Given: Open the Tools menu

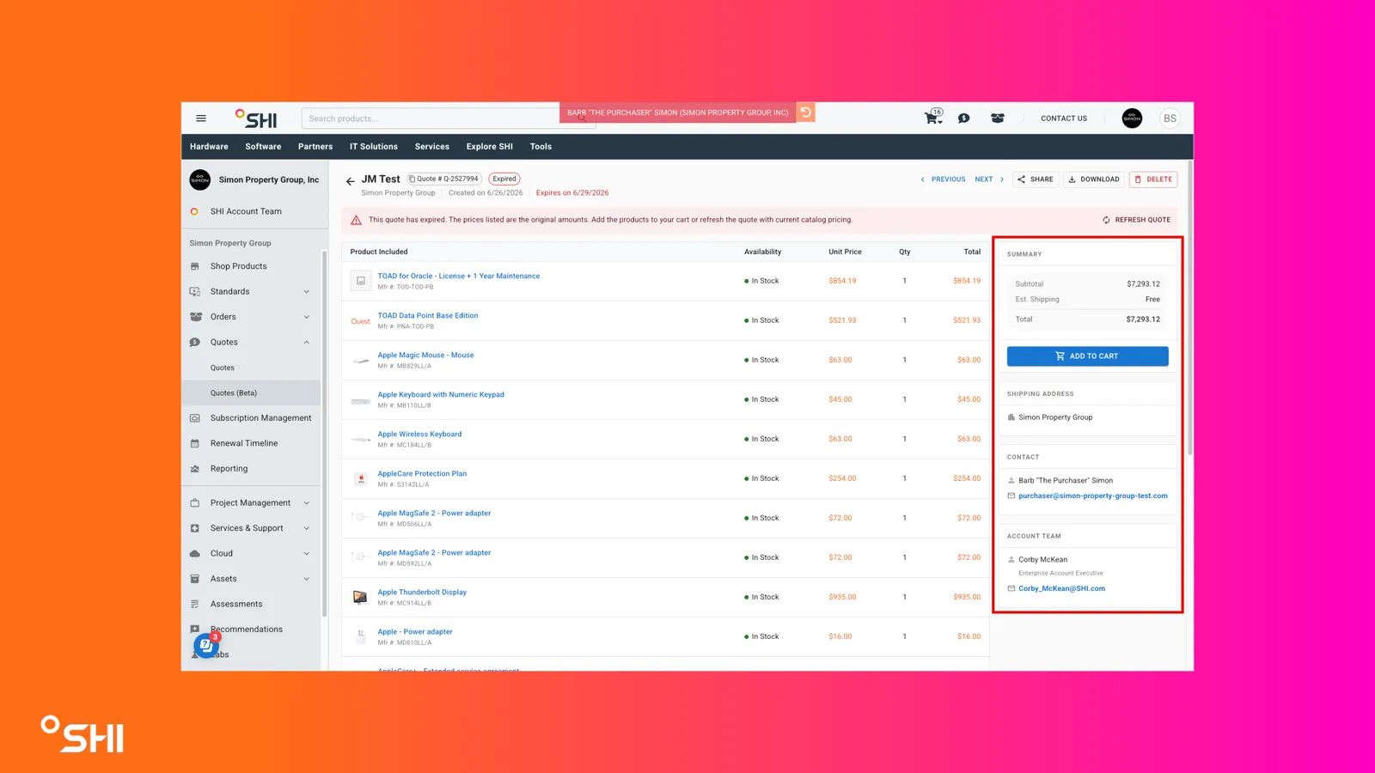Looking at the screenshot, I should coord(541,147).
